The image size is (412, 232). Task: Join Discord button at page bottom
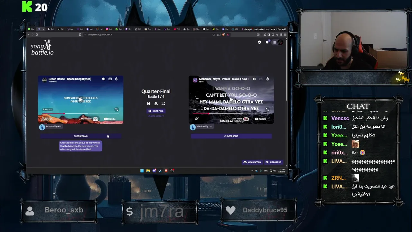pos(252,162)
